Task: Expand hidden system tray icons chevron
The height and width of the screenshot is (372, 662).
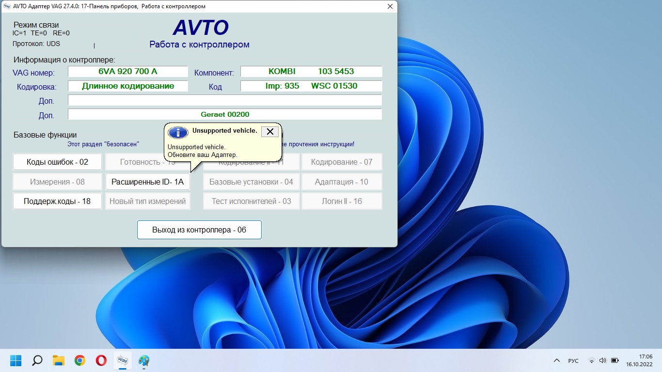Action: click(556, 360)
